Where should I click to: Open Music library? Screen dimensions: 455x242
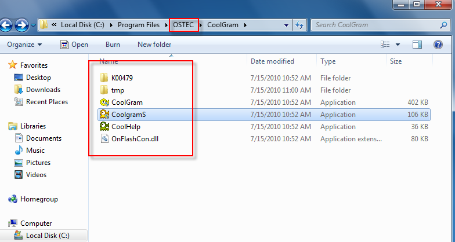click(x=35, y=151)
